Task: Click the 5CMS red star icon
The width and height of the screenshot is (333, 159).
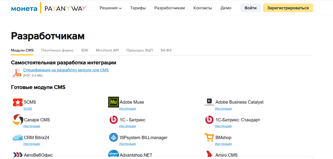Action: tap(18, 102)
